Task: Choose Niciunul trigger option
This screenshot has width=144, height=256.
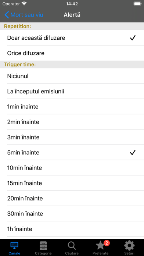Action: [72, 76]
